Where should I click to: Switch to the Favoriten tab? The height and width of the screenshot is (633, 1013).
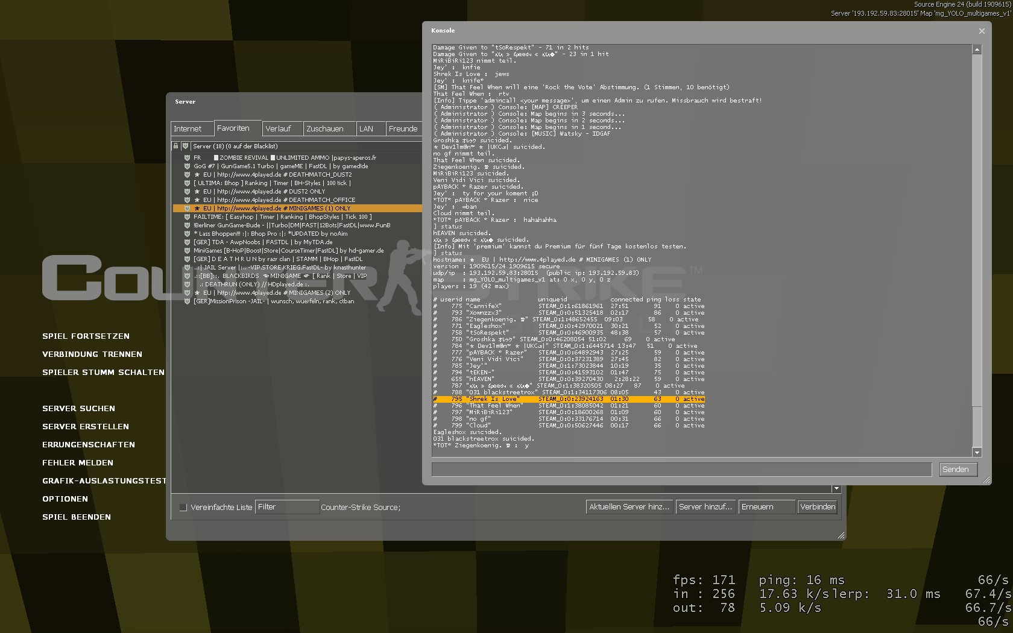point(238,128)
